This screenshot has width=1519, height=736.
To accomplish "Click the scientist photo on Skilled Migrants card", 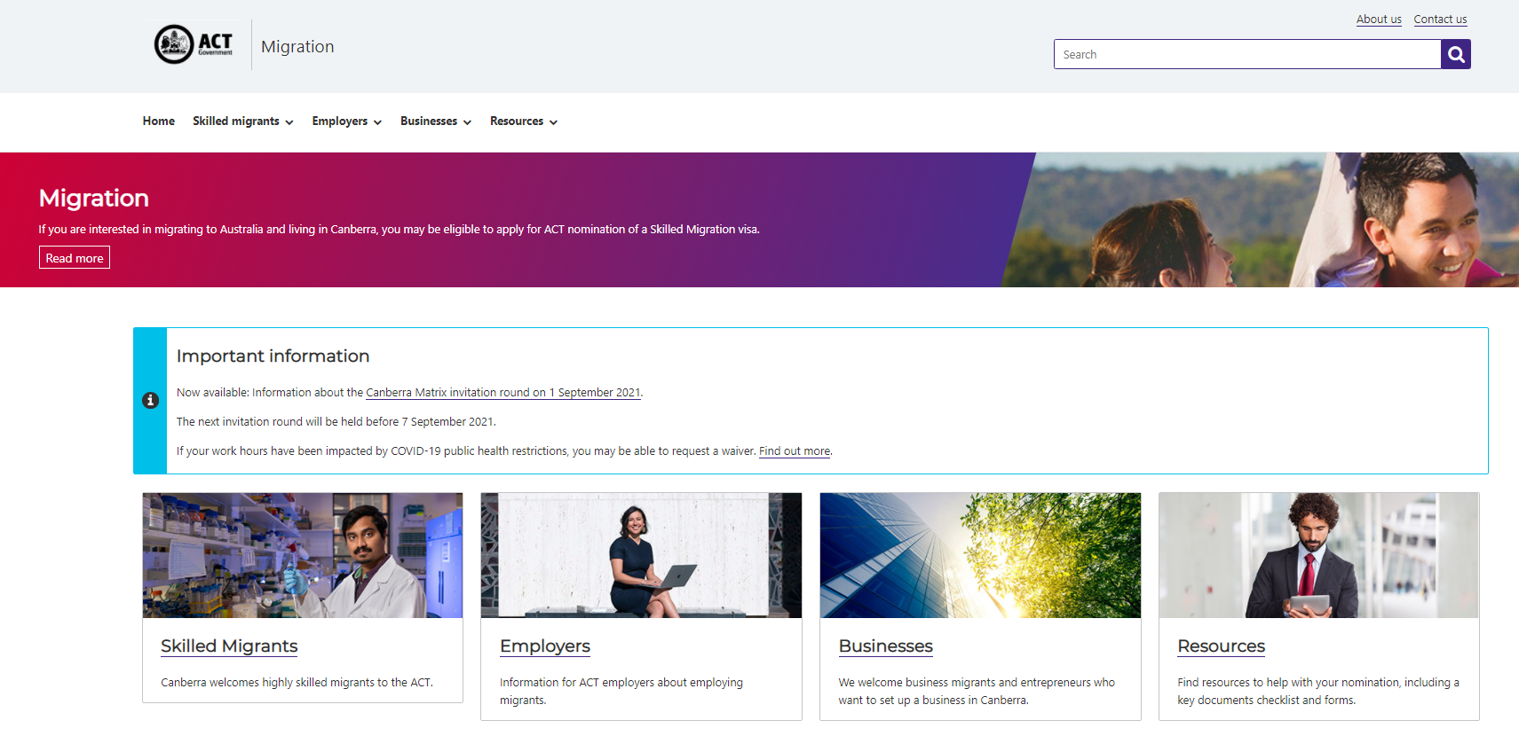I will tap(303, 555).
